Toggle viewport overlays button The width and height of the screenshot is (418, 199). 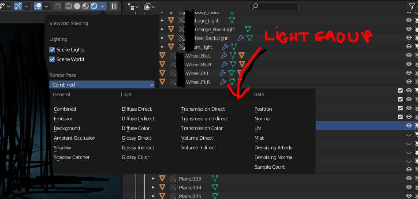[38, 6]
